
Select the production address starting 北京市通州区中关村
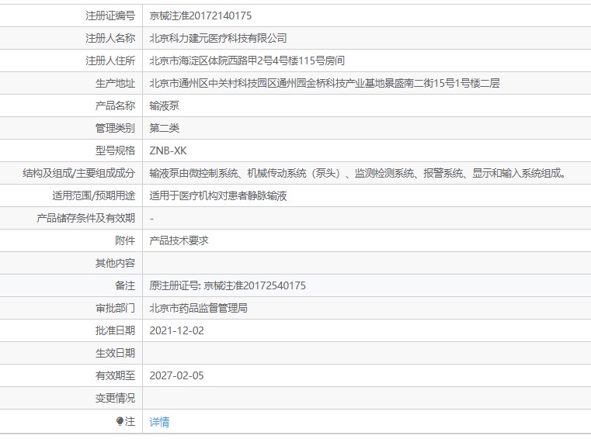[325, 83]
